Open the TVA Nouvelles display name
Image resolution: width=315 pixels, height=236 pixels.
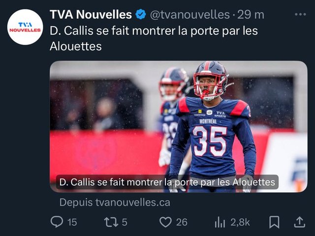coord(91,14)
